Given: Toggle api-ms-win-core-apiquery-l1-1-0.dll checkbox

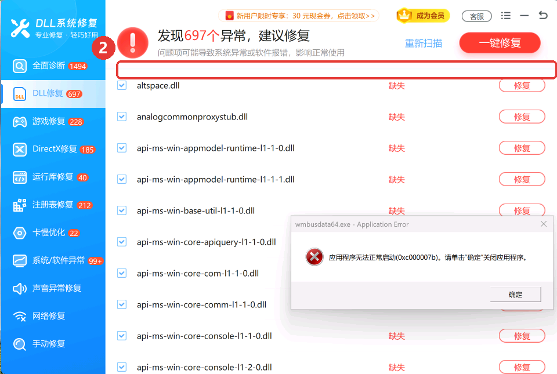Looking at the screenshot, I should (122, 242).
